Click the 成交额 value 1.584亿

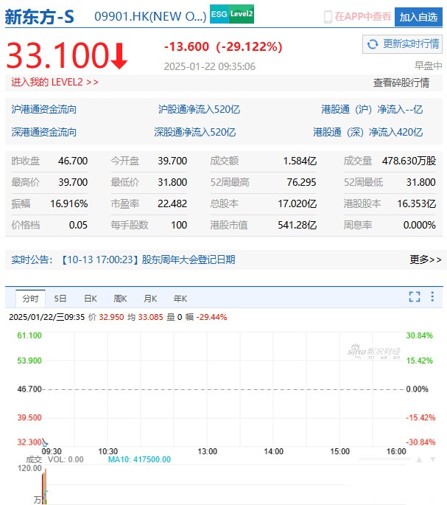coord(300,161)
